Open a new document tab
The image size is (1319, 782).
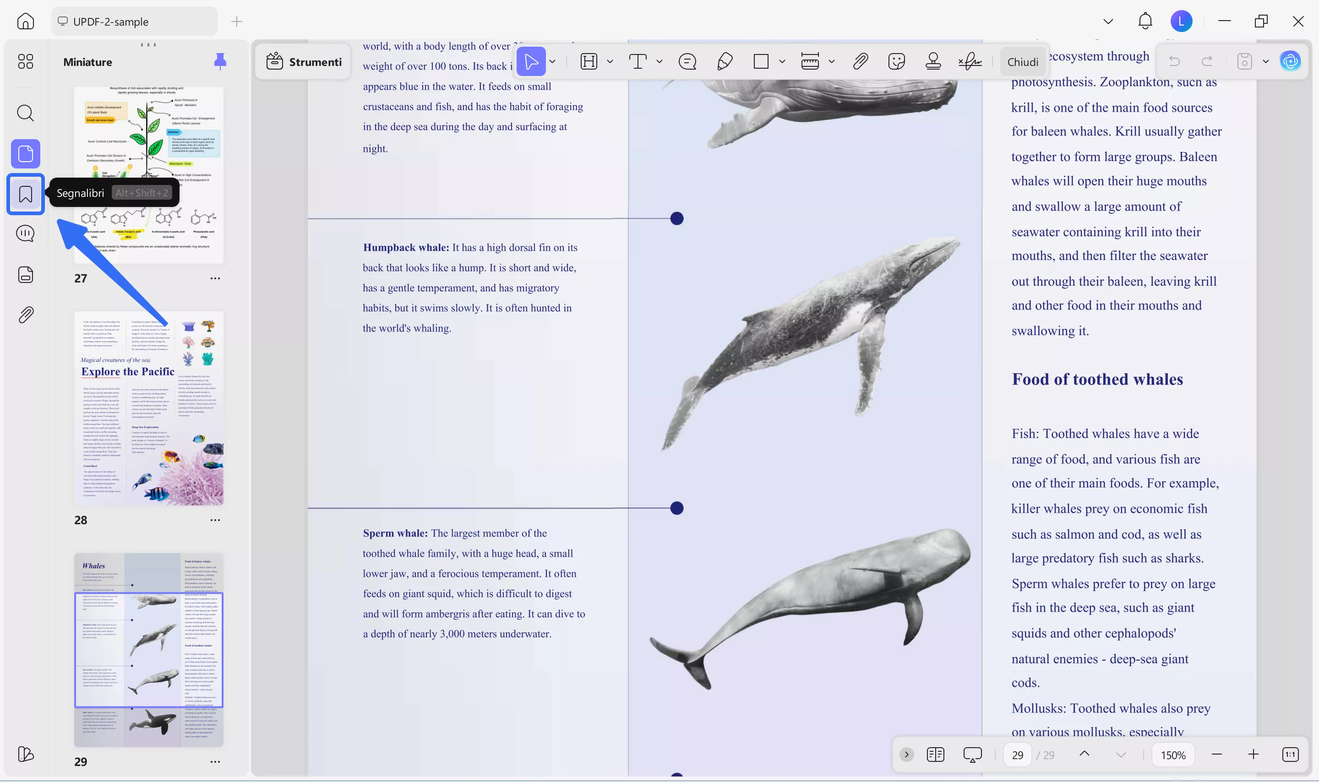[x=237, y=22]
